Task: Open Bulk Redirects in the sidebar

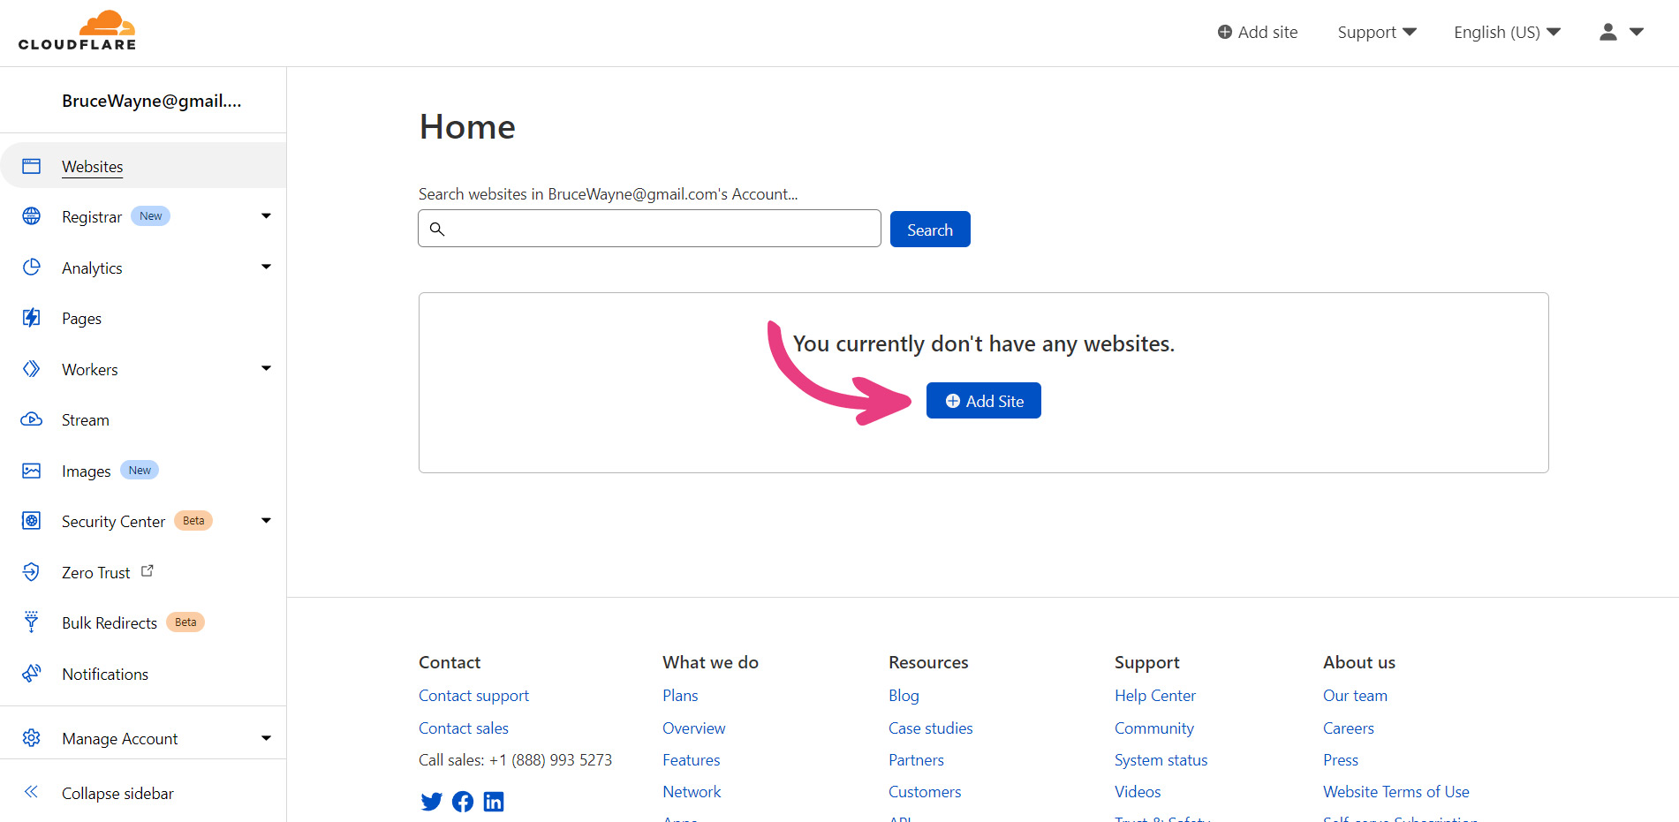Action: [x=110, y=623]
